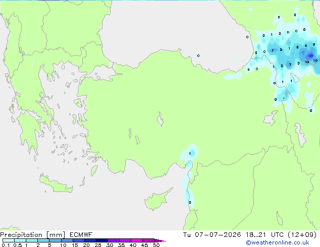Click the '8' precipitation value in Caucasus
Screen dimensions: 320x247
coord(298,47)
